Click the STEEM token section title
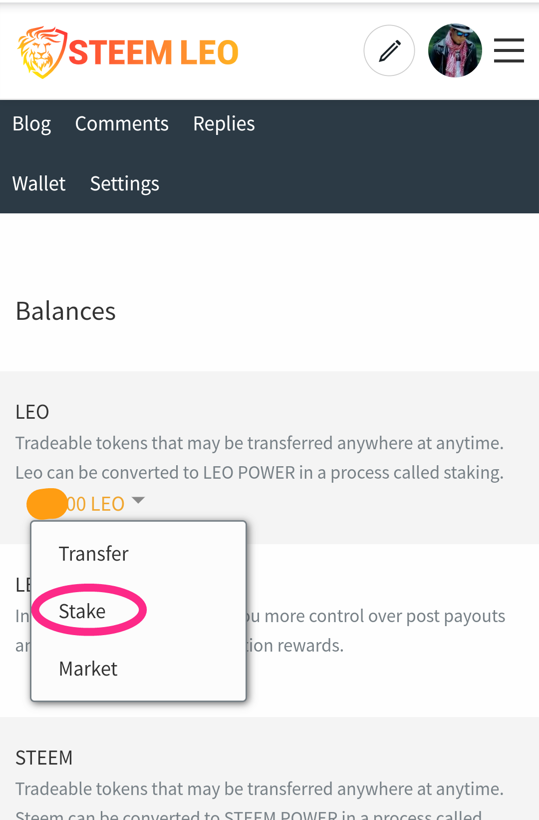539x820 pixels. (44, 758)
